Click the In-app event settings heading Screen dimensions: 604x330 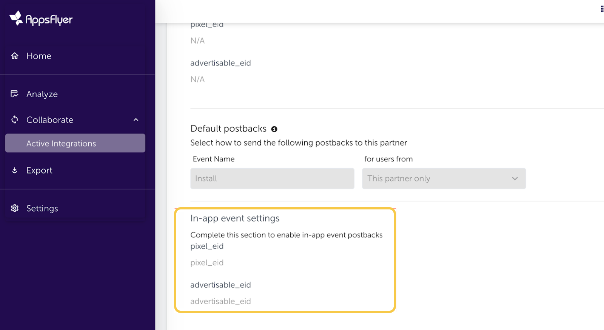coord(235,218)
